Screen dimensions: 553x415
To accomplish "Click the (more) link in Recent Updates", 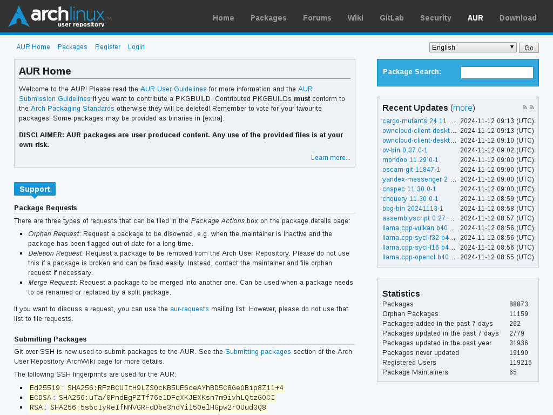I will (x=463, y=108).
